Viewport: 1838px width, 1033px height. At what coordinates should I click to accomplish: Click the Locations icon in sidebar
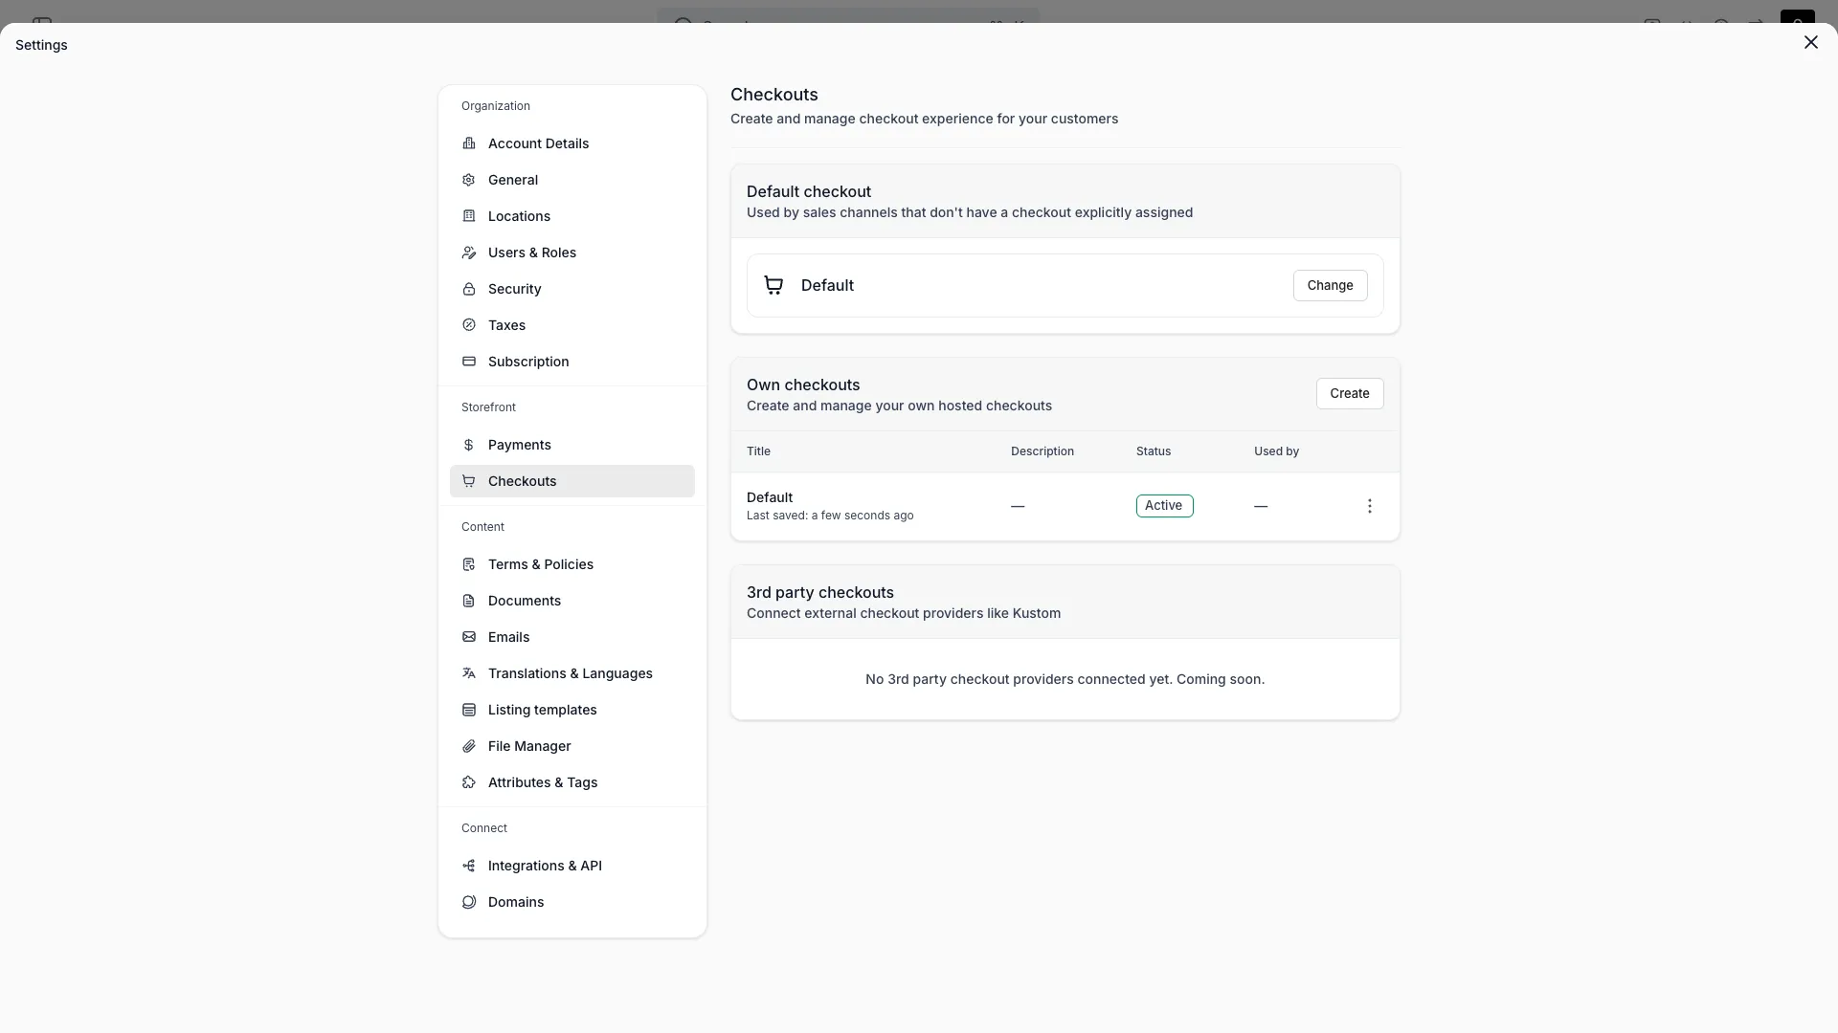[x=469, y=216]
